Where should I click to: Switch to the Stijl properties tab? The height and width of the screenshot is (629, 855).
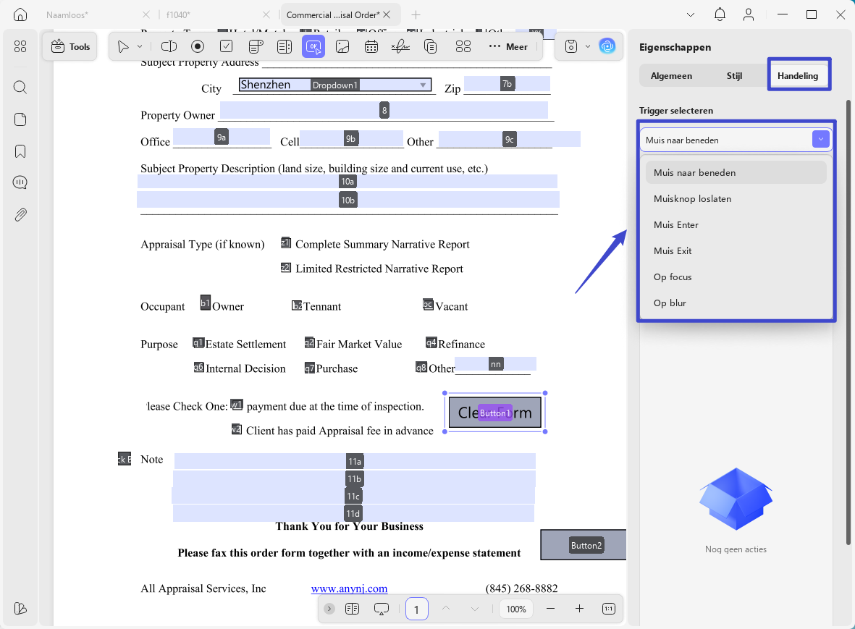pyautogui.click(x=734, y=76)
